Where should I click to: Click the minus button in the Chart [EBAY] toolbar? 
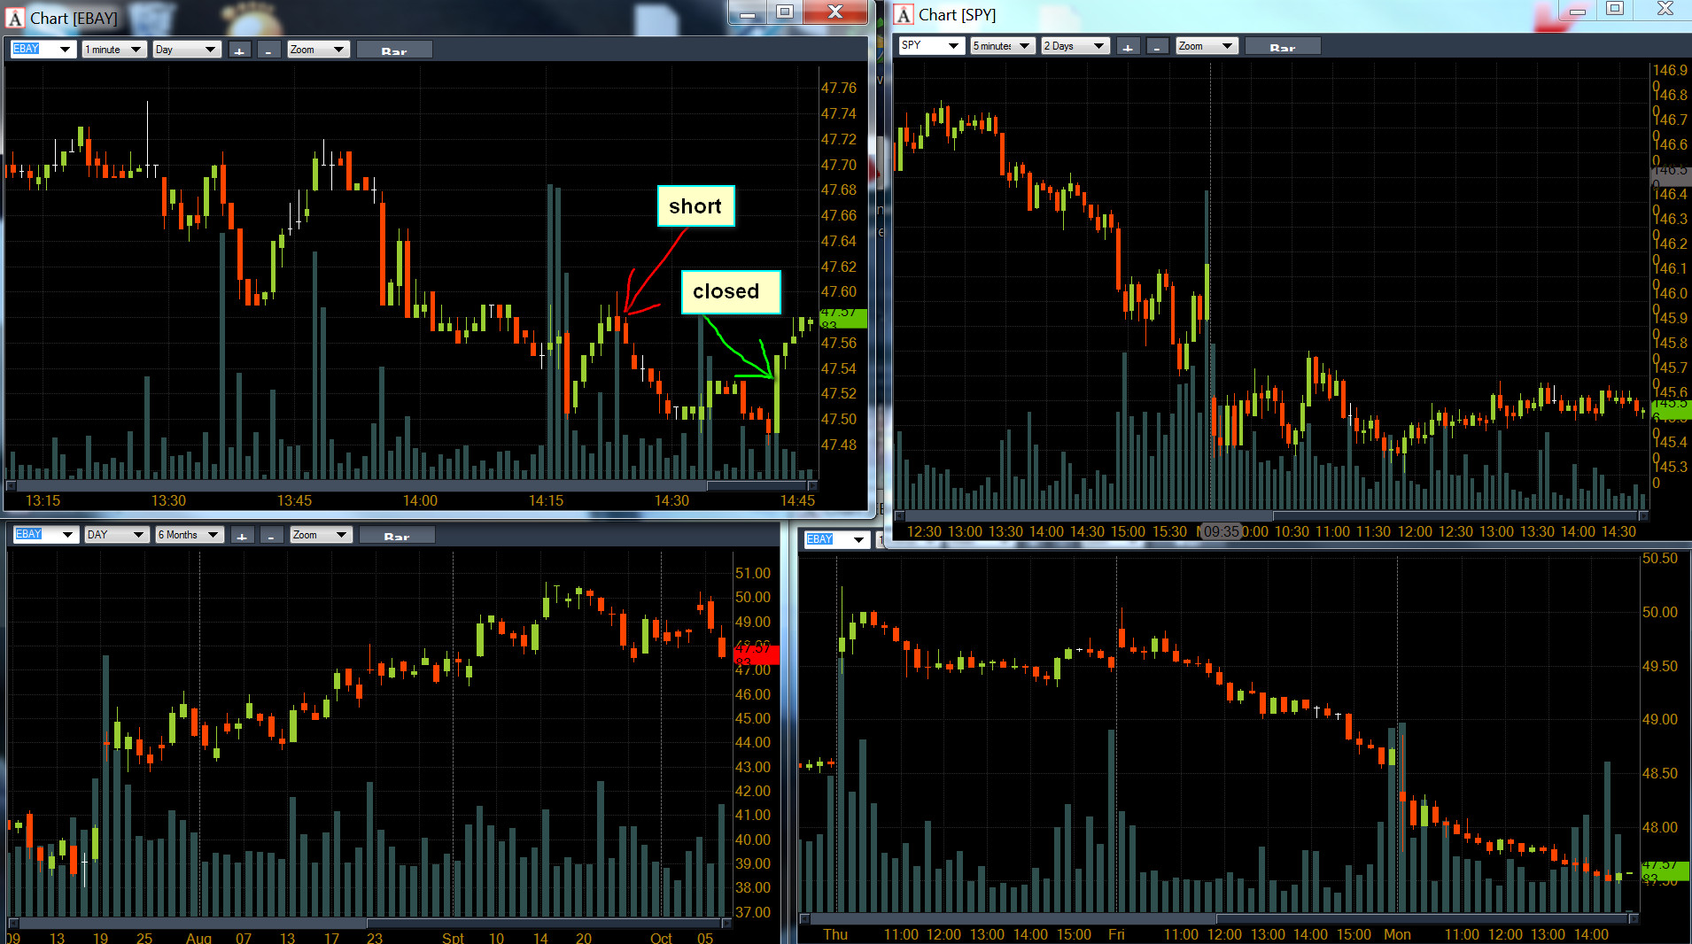269,50
